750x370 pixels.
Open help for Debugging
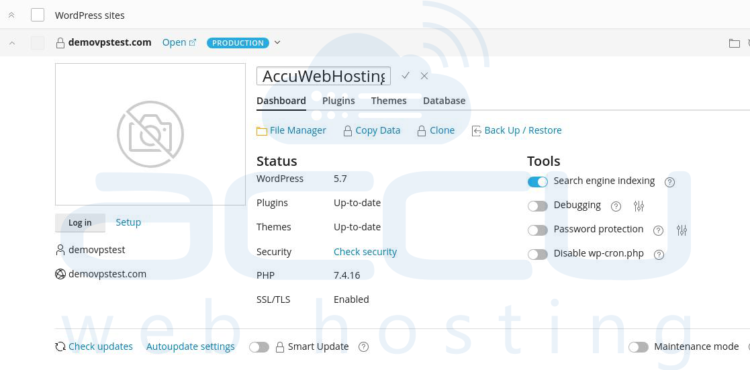click(616, 206)
